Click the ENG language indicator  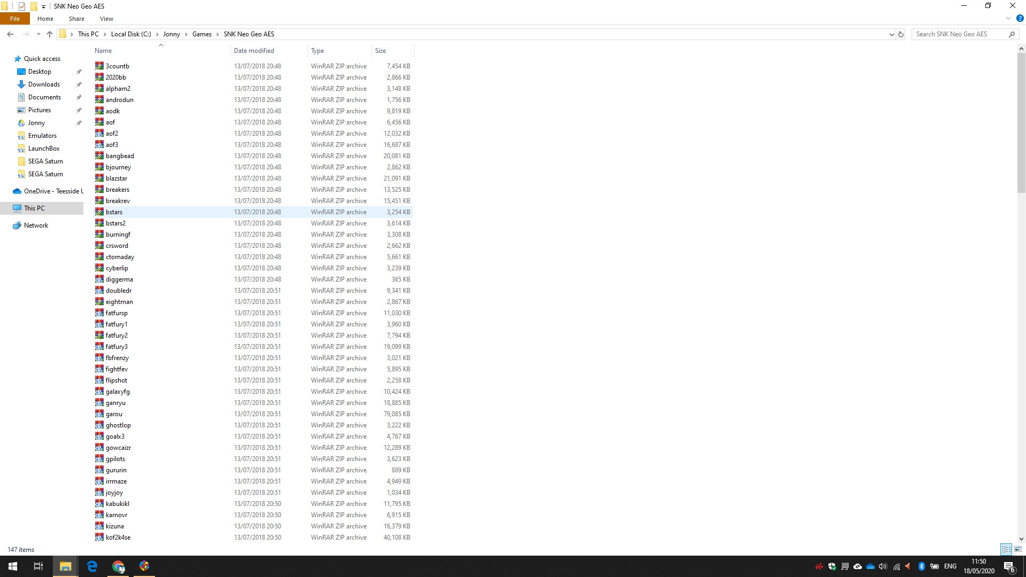(950, 566)
